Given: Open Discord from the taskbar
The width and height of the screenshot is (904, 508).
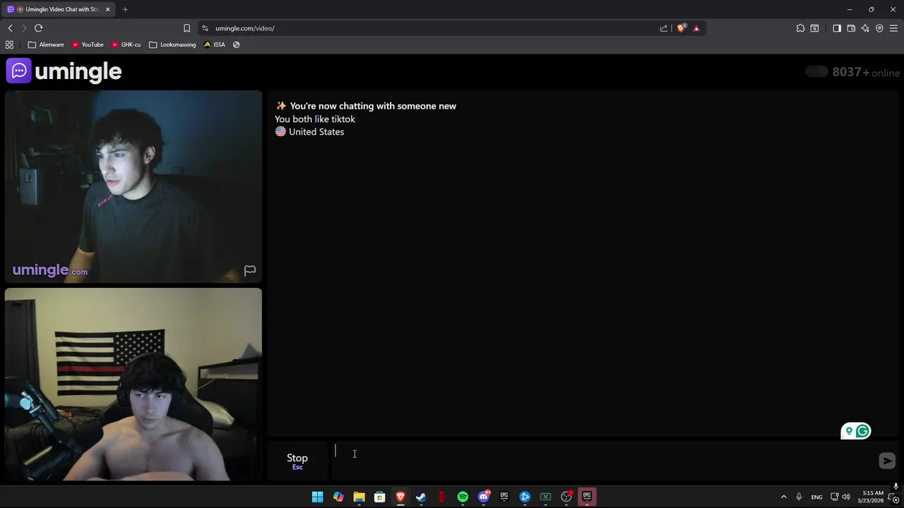Looking at the screenshot, I should [484, 497].
